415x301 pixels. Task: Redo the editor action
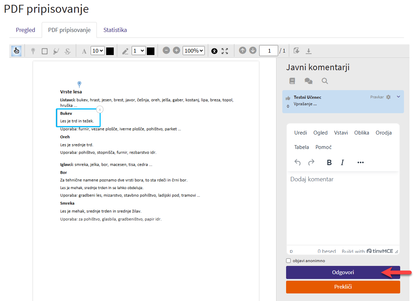[x=311, y=162]
